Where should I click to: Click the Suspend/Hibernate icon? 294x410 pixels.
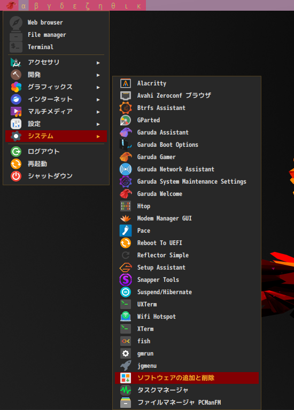tap(126, 293)
